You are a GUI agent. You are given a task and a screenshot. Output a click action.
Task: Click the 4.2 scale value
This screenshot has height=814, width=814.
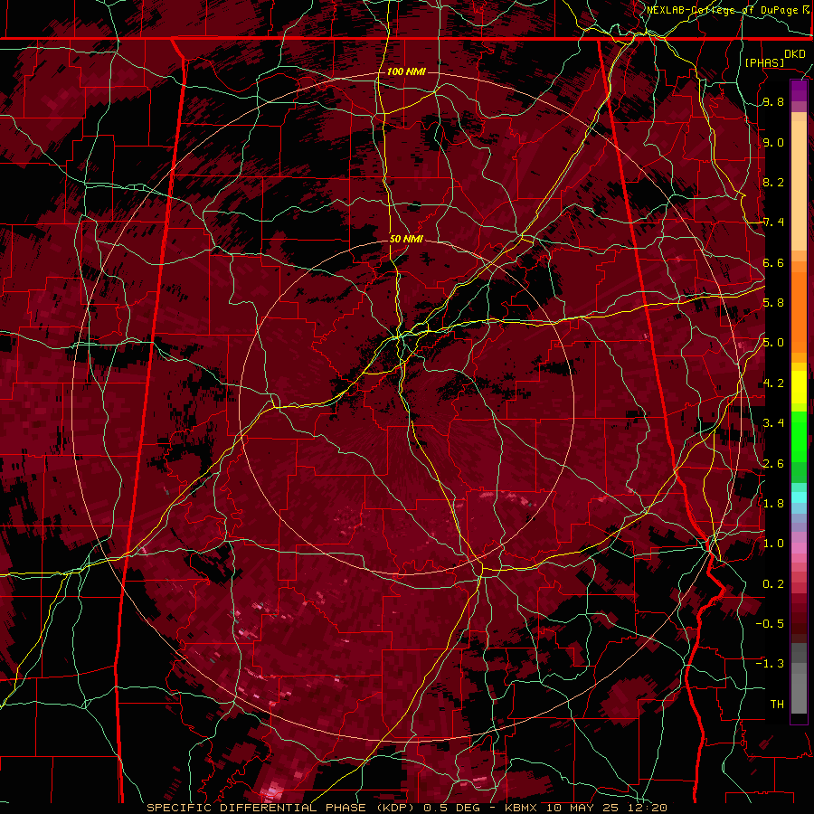(x=773, y=383)
